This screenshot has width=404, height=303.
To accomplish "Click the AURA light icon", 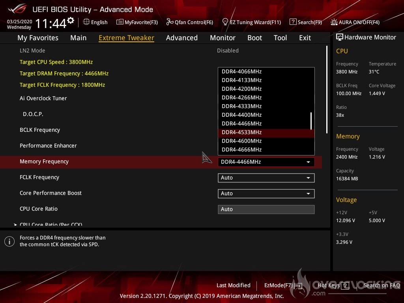I will click(x=334, y=22).
